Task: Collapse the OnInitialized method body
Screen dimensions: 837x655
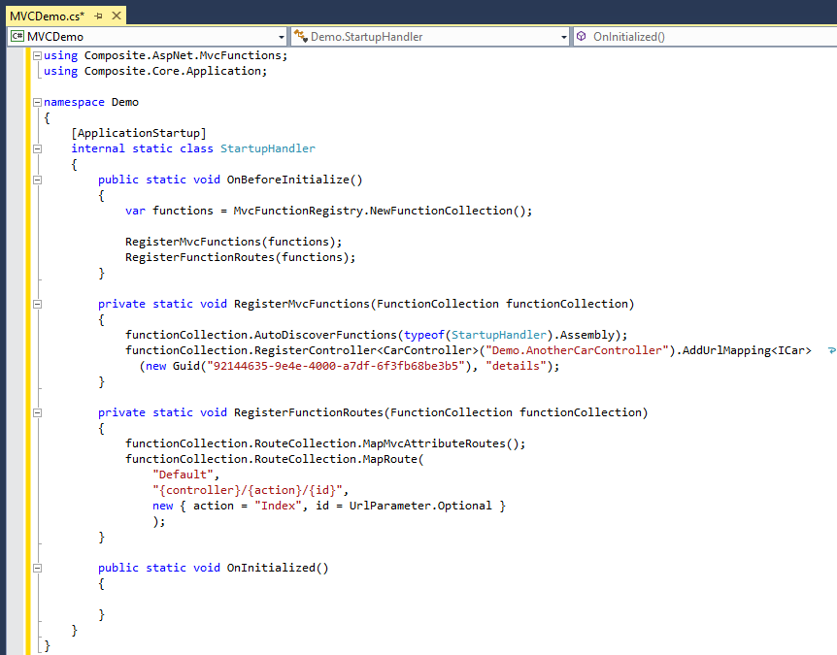Action: coord(37,567)
